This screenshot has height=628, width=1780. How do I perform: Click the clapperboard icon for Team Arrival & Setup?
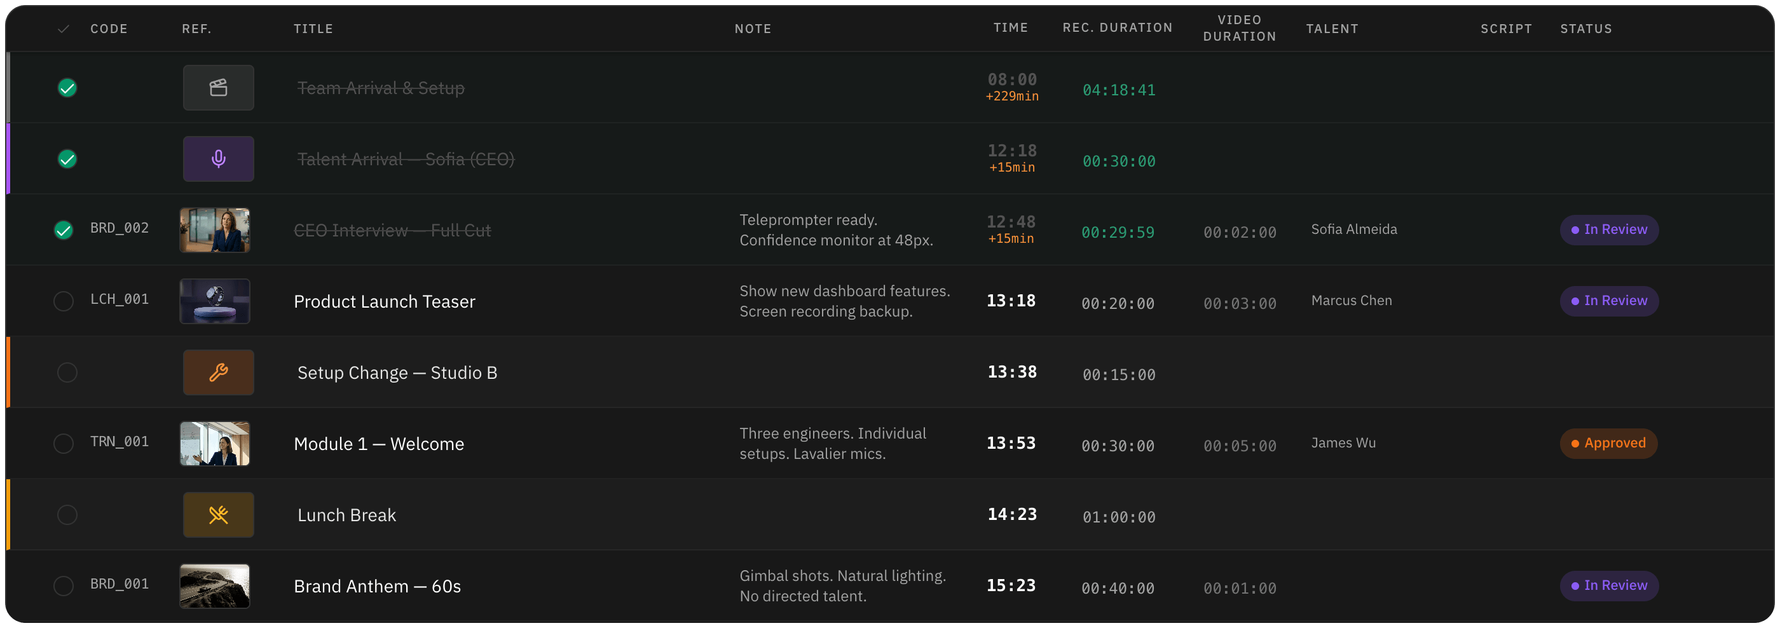pyautogui.click(x=218, y=88)
